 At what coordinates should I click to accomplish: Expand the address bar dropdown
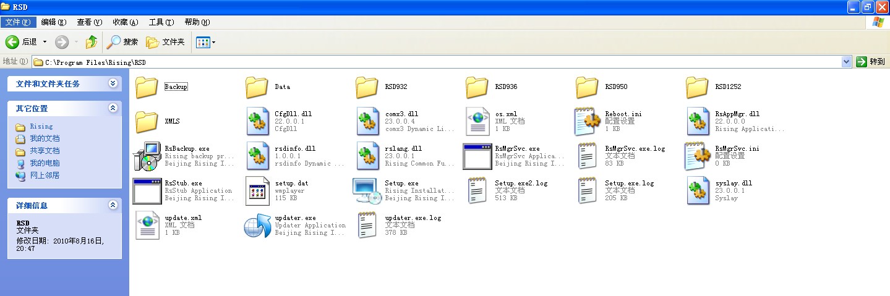tap(847, 62)
